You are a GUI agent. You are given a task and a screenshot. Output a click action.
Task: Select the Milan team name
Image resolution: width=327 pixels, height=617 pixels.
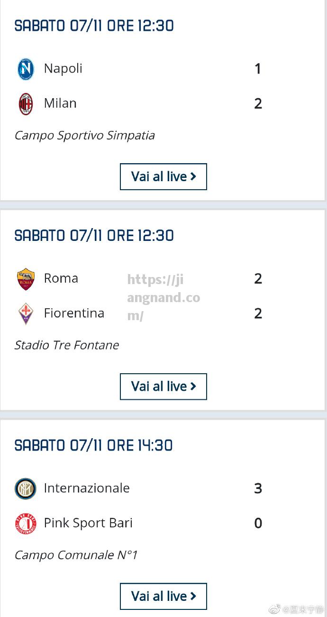(x=60, y=103)
